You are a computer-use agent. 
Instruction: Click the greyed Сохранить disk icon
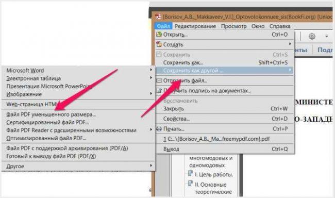pyautogui.click(x=159, y=54)
